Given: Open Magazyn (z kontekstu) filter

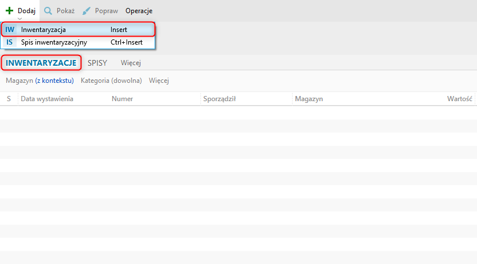Looking at the screenshot, I should click(x=40, y=81).
